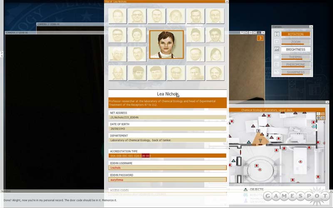Enable the Pheromone vision filter

[x=296, y=65]
